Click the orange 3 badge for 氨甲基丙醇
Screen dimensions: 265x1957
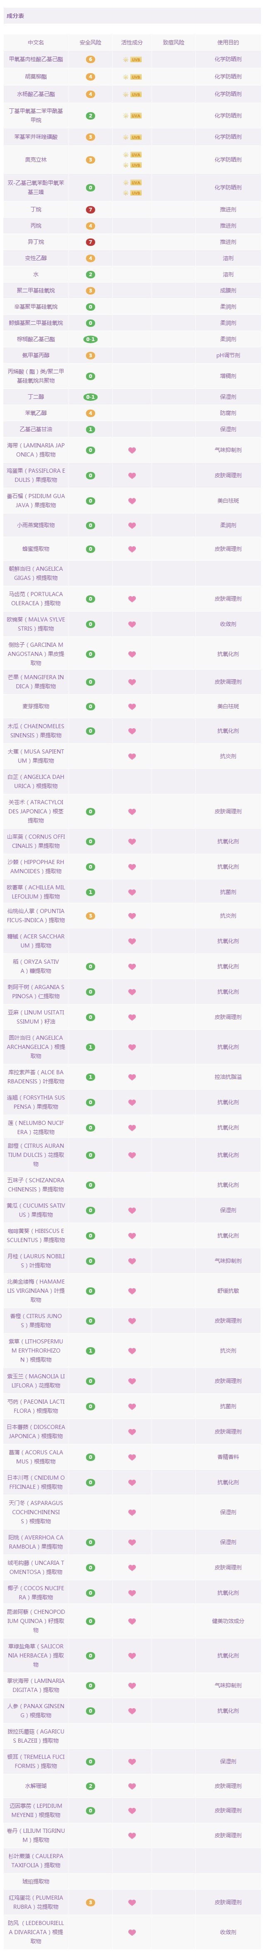click(91, 355)
